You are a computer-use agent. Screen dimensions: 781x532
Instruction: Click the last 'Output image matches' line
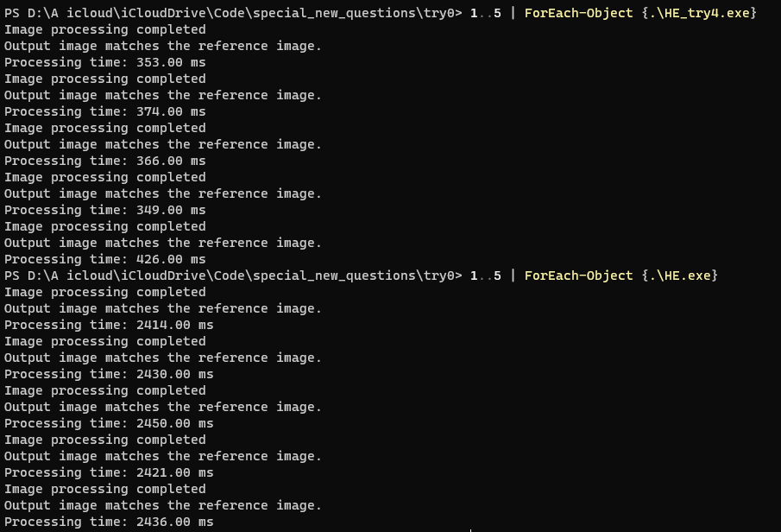click(x=163, y=505)
